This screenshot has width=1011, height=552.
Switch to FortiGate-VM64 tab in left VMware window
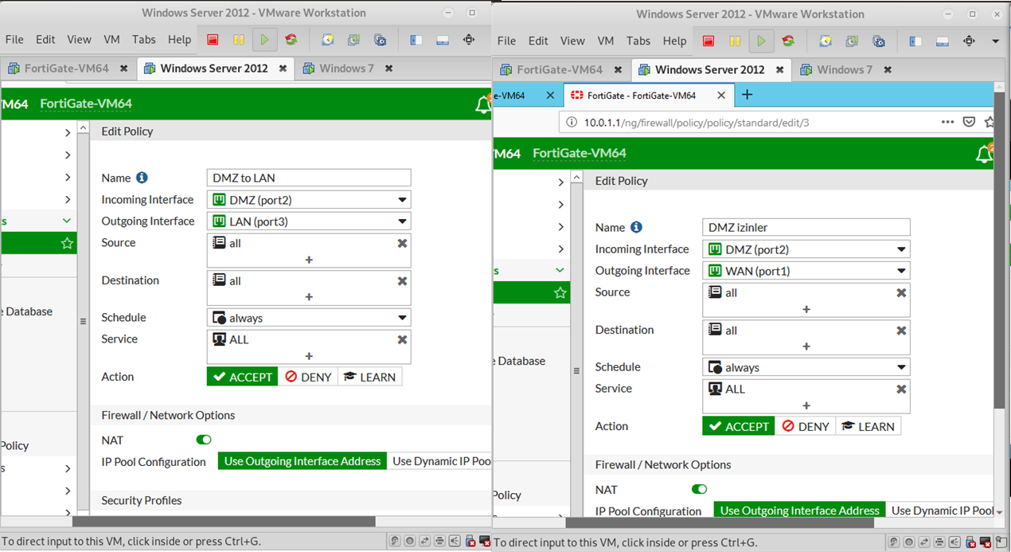[x=67, y=69]
